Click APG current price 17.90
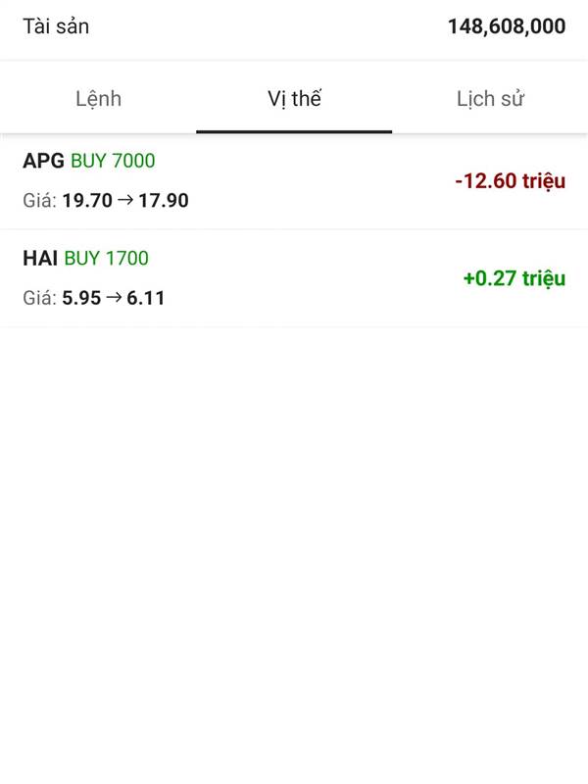The image size is (588, 784). [x=164, y=201]
